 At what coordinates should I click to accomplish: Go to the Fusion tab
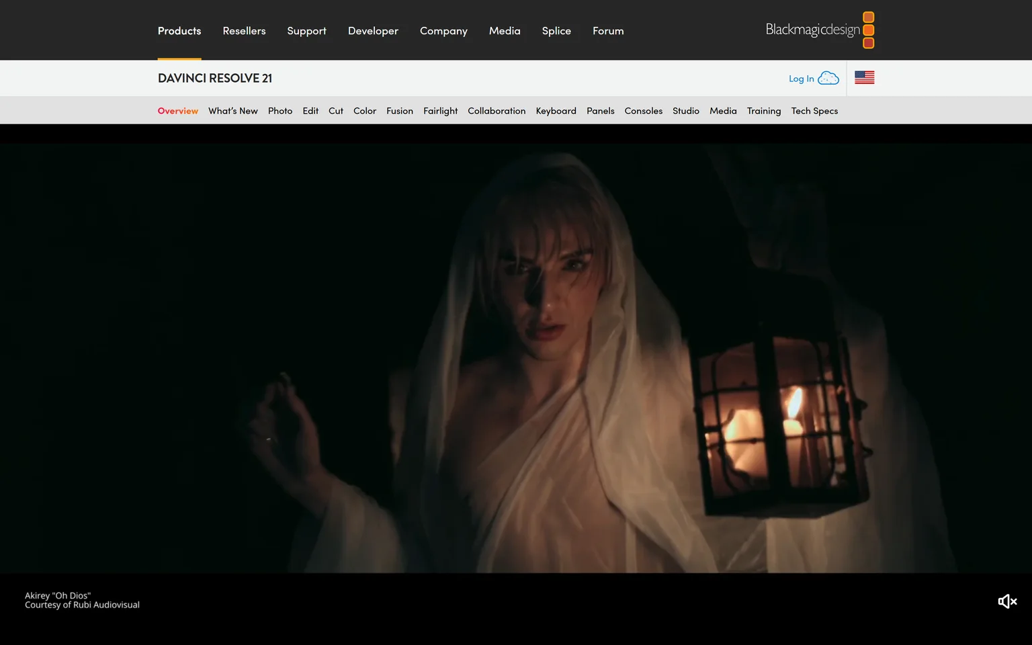coord(400,111)
